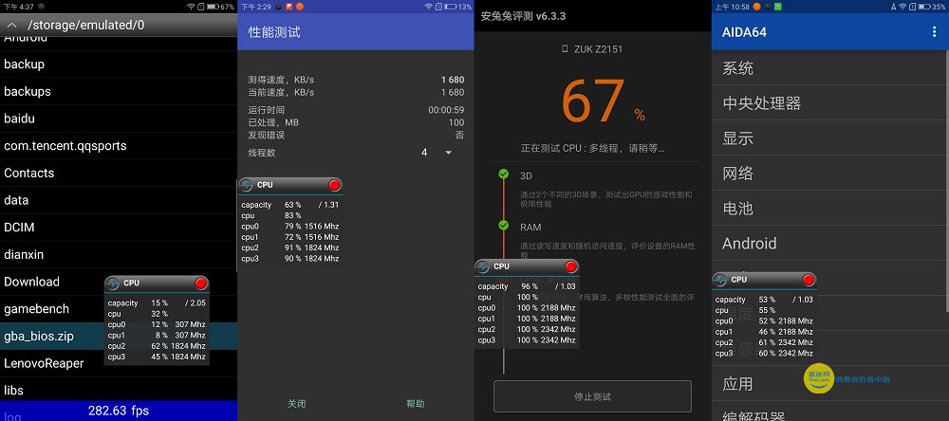Open the dianxin folder
Viewport: 949px width, 421px height.
pos(119,255)
